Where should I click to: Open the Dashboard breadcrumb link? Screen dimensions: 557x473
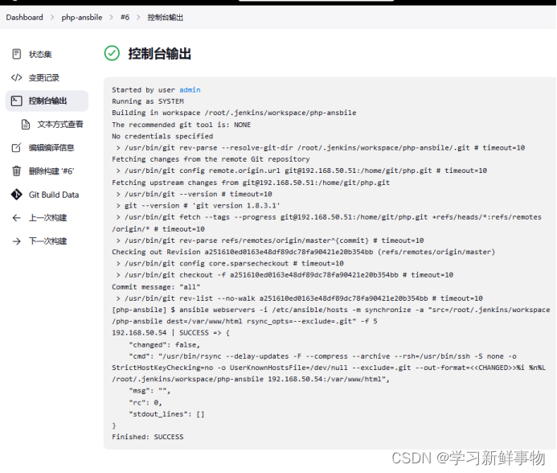tap(24, 18)
